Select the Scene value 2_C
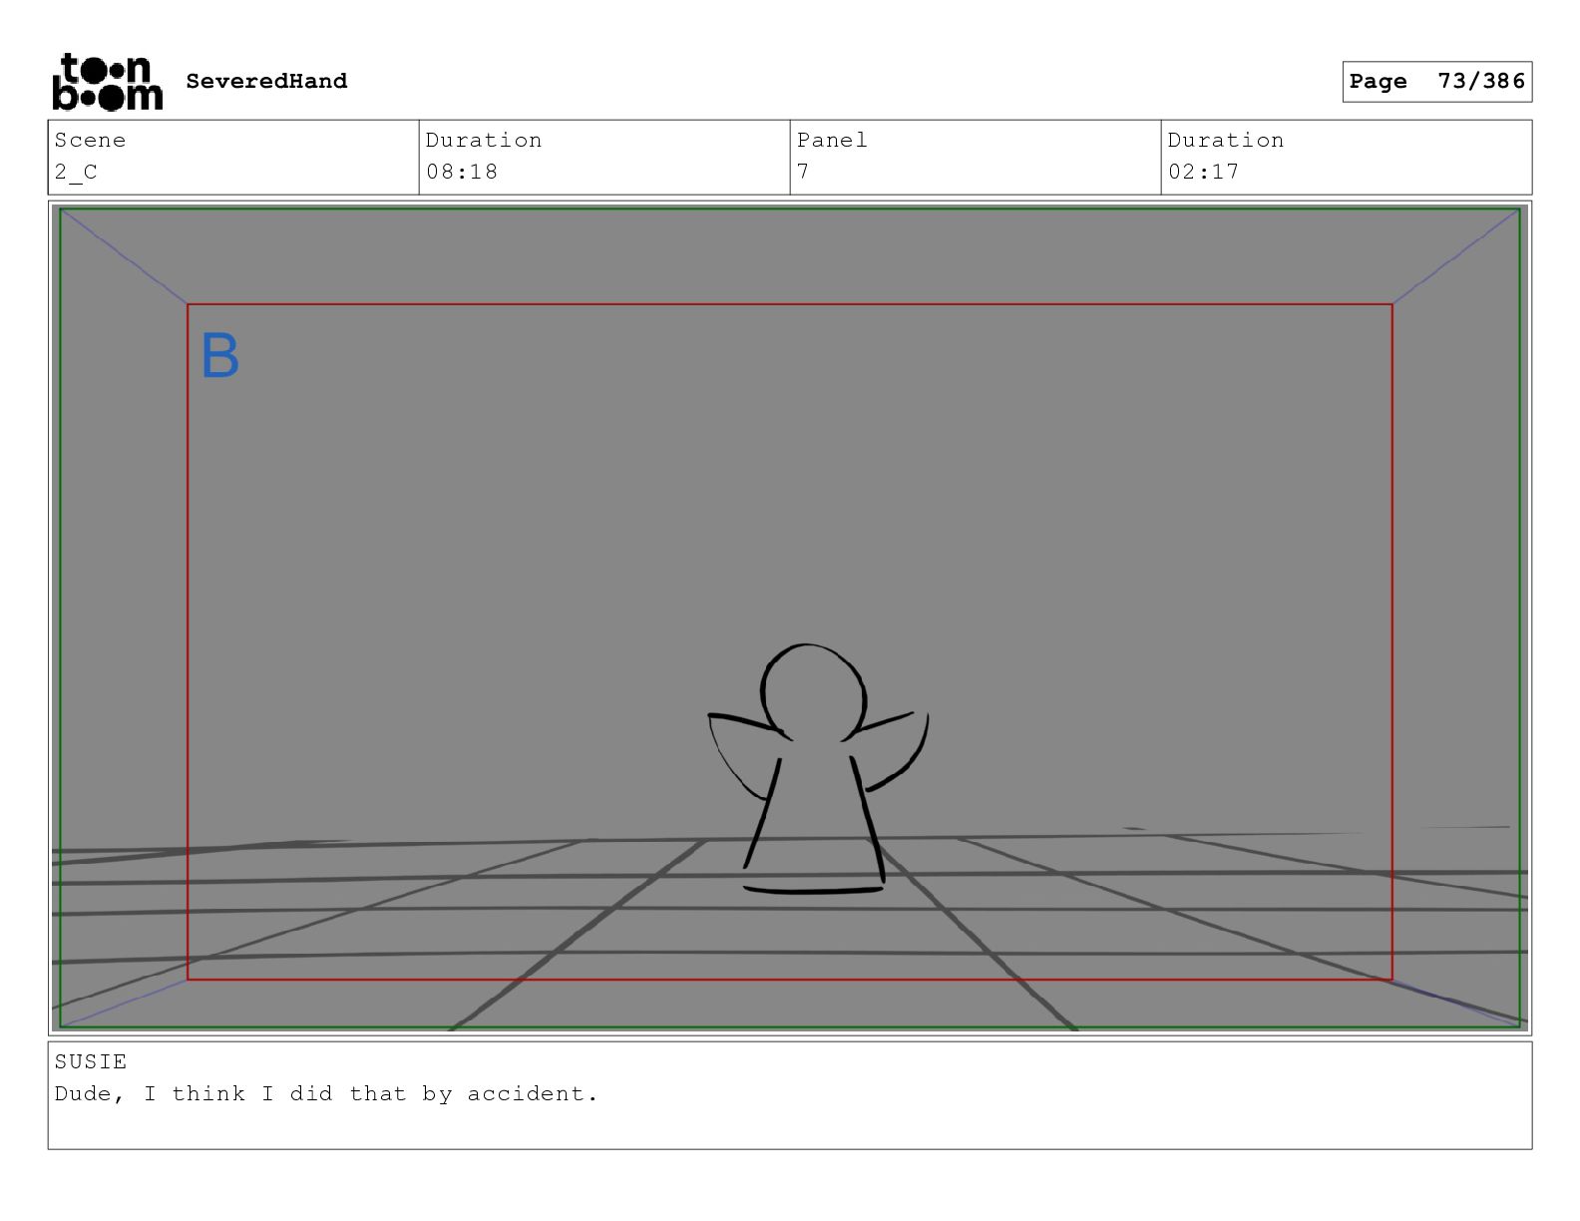 coord(76,172)
